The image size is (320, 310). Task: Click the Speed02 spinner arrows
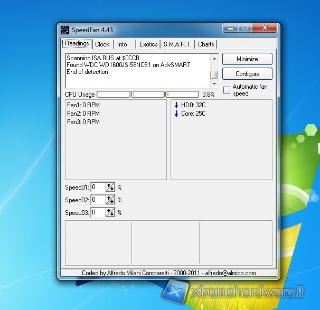pyautogui.click(x=110, y=200)
